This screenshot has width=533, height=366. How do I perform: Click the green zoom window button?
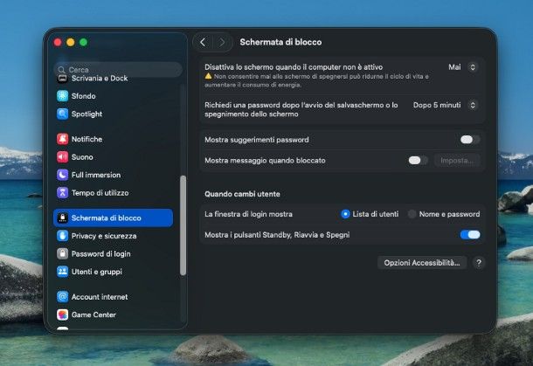[x=84, y=42]
